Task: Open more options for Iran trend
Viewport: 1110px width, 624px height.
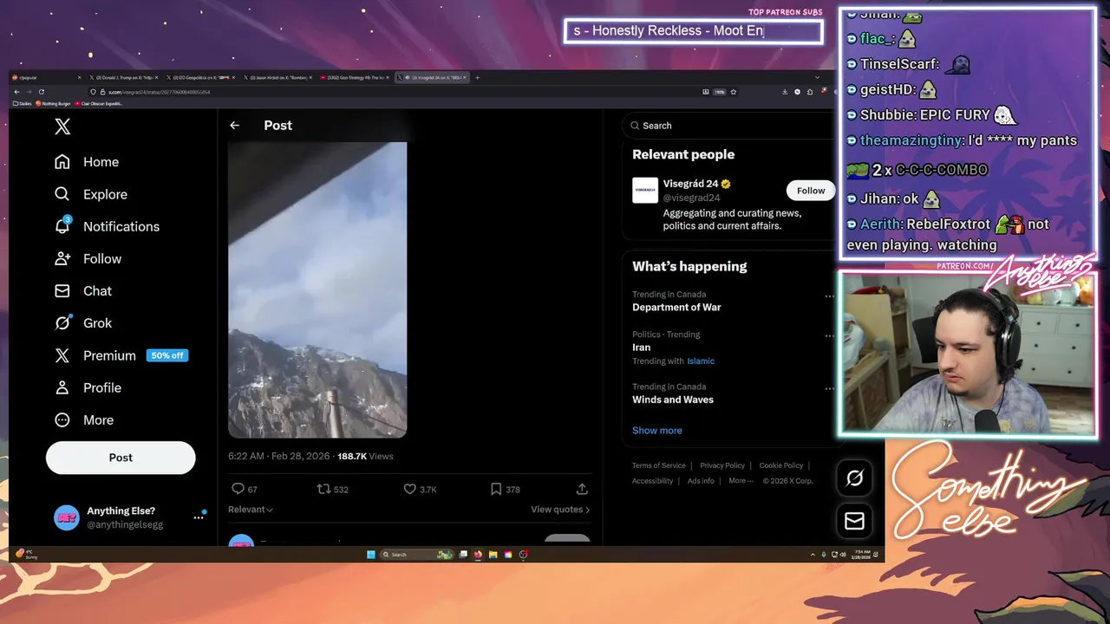Action: tap(829, 335)
